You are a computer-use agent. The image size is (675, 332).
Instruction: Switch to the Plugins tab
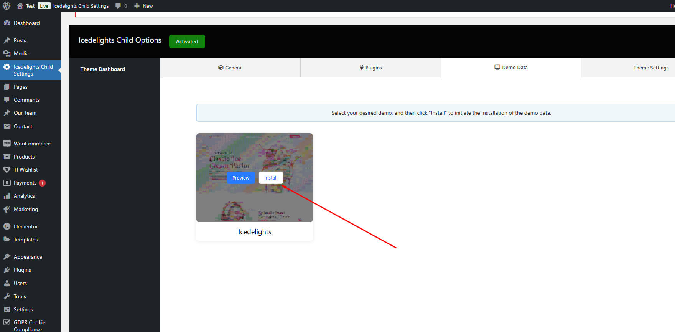[x=370, y=68]
